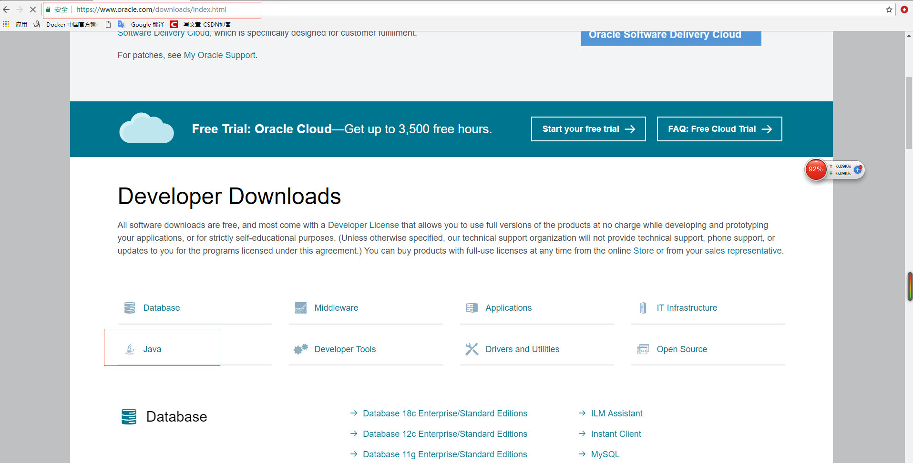Viewport: 913px width, 463px height.
Task: Open Database 12c Enterprise/Standard Editions link
Action: click(445, 434)
